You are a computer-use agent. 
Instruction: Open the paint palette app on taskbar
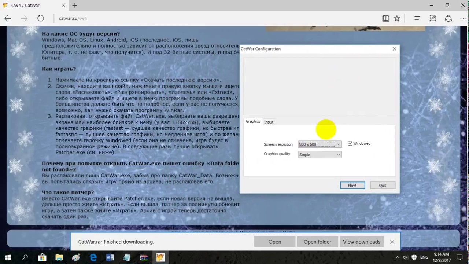pyautogui.click(x=76, y=258)
